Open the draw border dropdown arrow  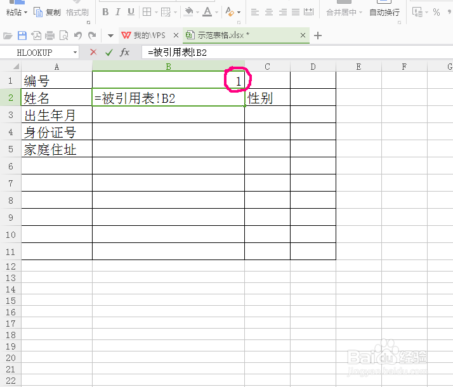click(175, 13)
